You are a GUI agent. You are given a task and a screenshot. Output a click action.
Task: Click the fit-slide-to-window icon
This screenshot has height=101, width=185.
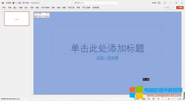tap(184, 99)
